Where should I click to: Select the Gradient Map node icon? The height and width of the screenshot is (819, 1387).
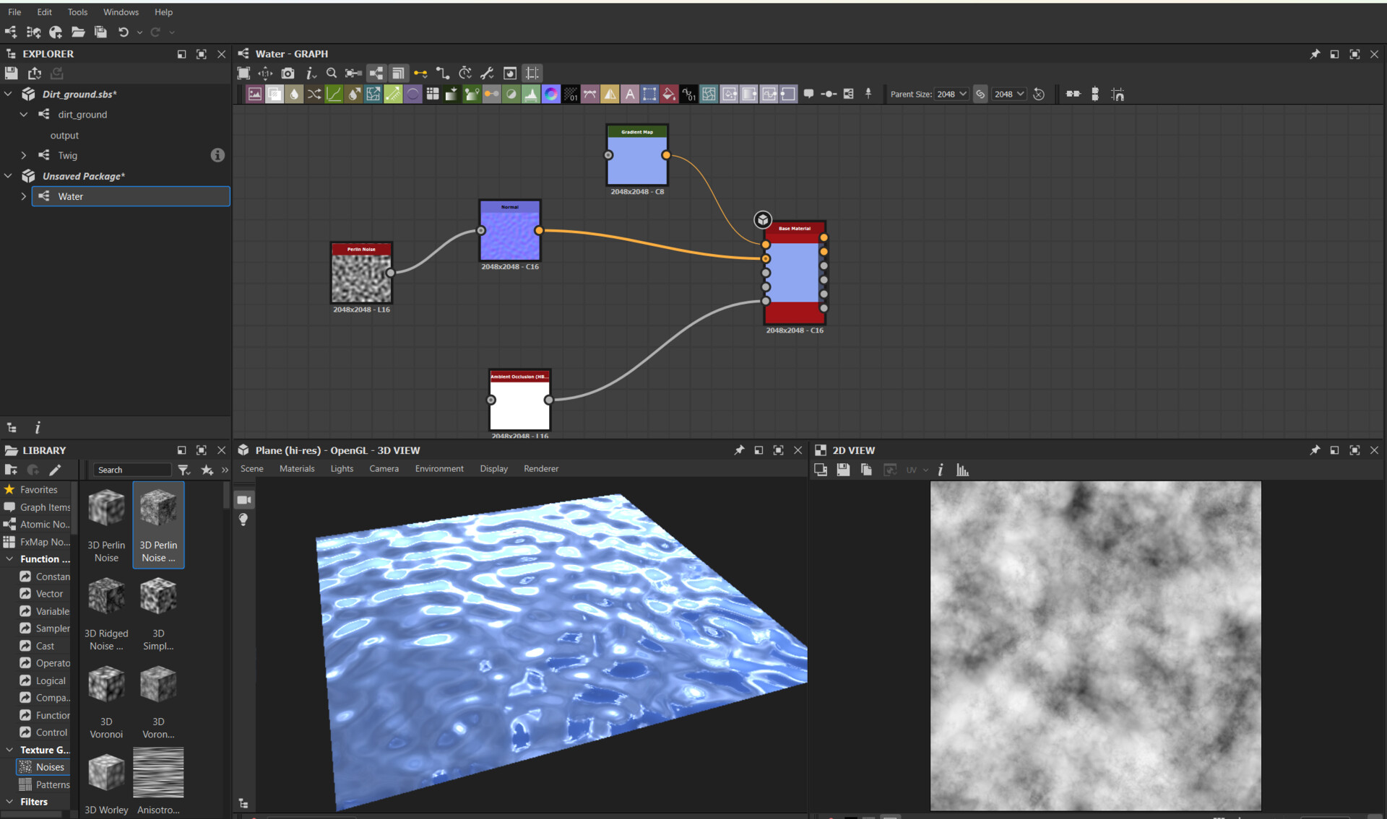click(551, 94)
